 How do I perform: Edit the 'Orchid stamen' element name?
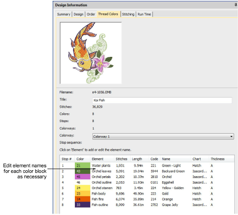click(x=102, y=188)
